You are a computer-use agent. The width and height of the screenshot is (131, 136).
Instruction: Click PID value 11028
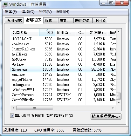(48, 64)
